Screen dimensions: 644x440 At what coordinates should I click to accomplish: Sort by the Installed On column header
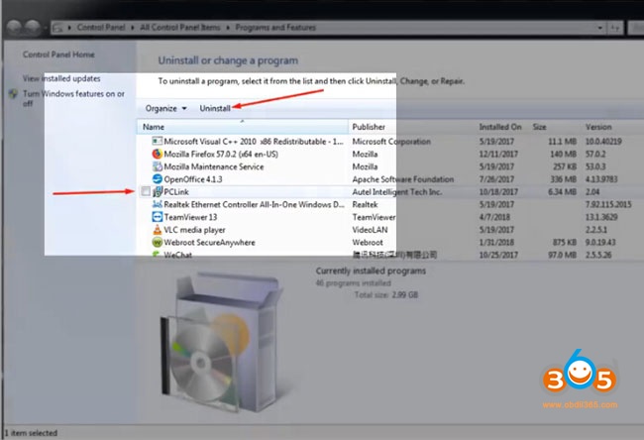(502, 127)
